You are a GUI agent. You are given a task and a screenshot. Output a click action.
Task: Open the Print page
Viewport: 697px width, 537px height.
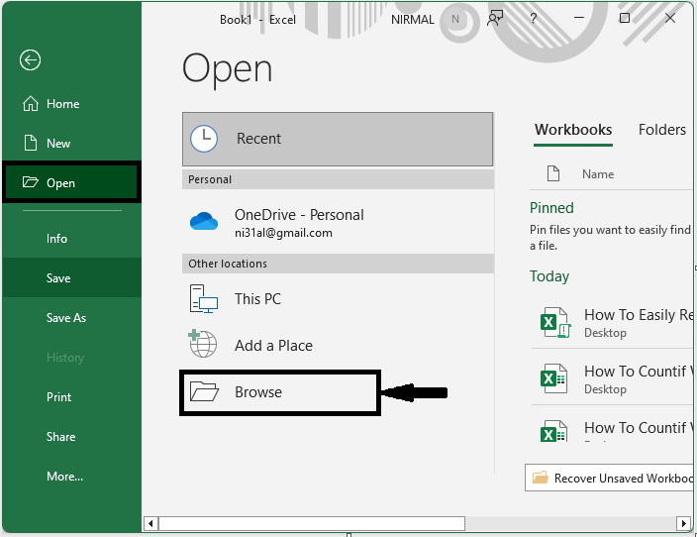click(71, 397)
